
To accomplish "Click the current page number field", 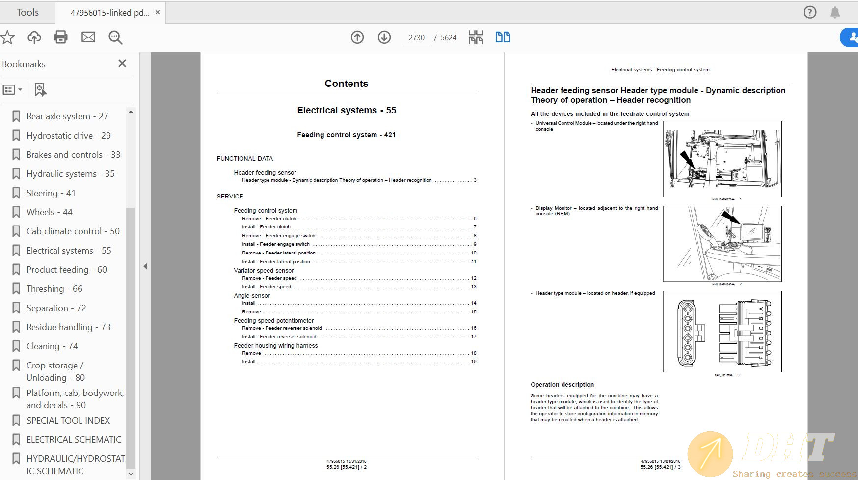I will [x=416, y=38].
